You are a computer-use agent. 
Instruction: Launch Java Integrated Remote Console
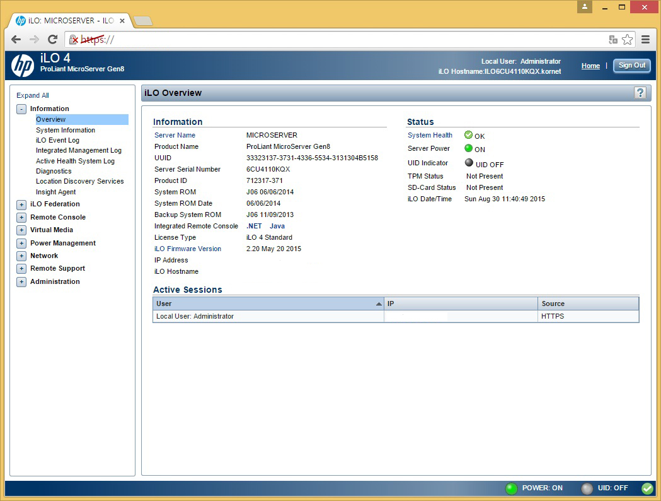pos(277,227)
